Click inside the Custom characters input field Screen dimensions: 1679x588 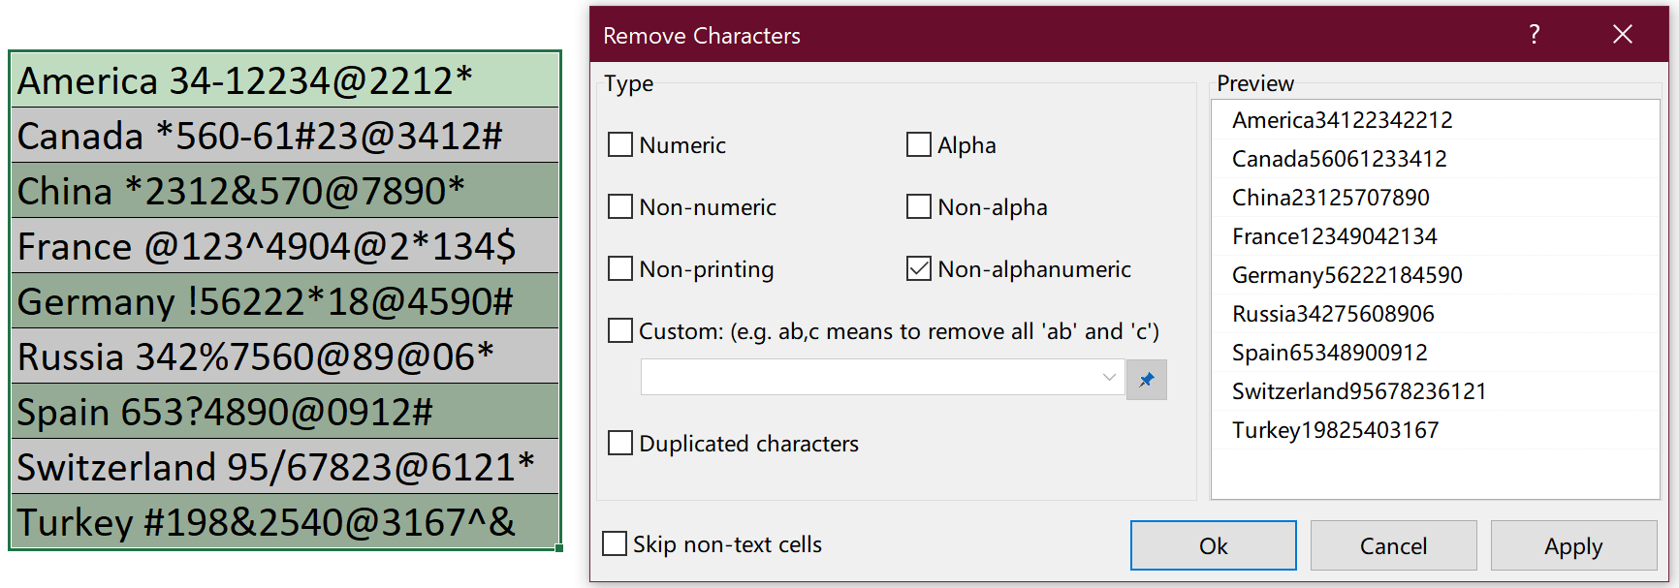[872, 378]
